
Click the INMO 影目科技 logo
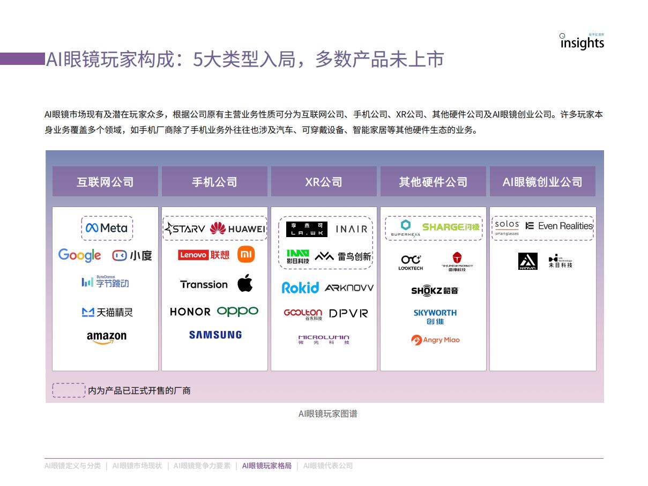pyautogui.click(x=297, y=256)
